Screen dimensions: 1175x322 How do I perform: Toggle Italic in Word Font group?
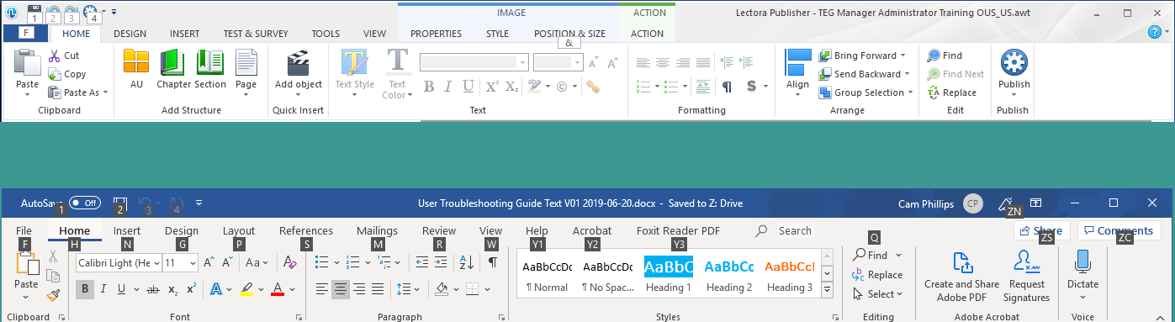pyautogui.click(x=103, y=289)
